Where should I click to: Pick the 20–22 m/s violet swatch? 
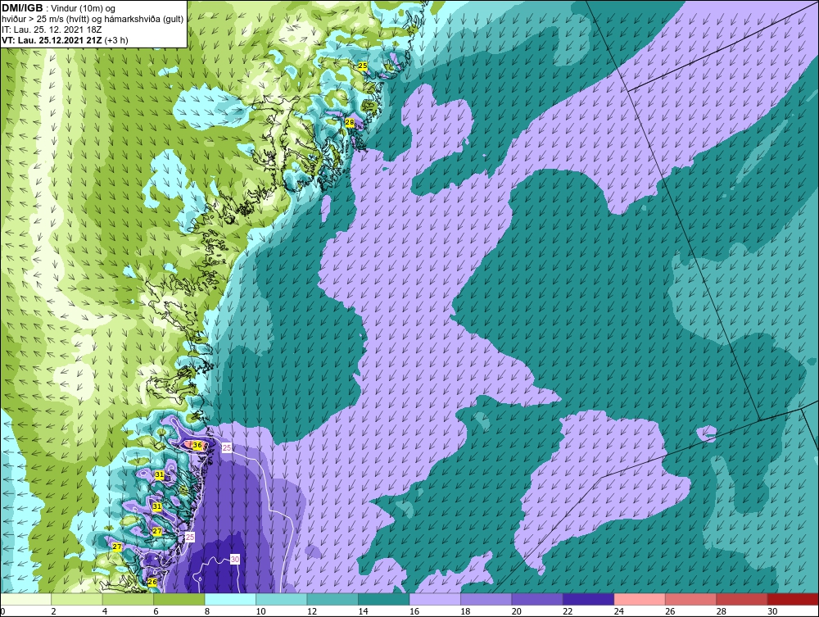[537, 599]
